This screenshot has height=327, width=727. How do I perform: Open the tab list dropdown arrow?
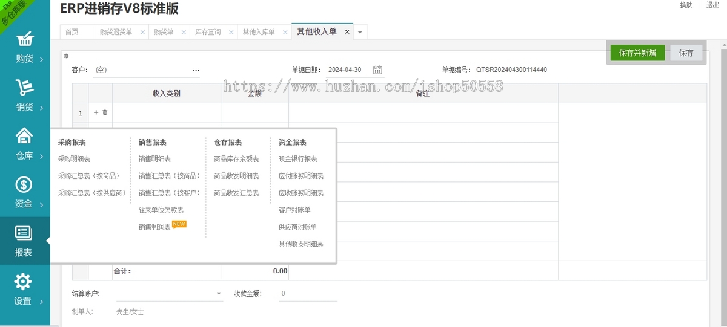360,32
